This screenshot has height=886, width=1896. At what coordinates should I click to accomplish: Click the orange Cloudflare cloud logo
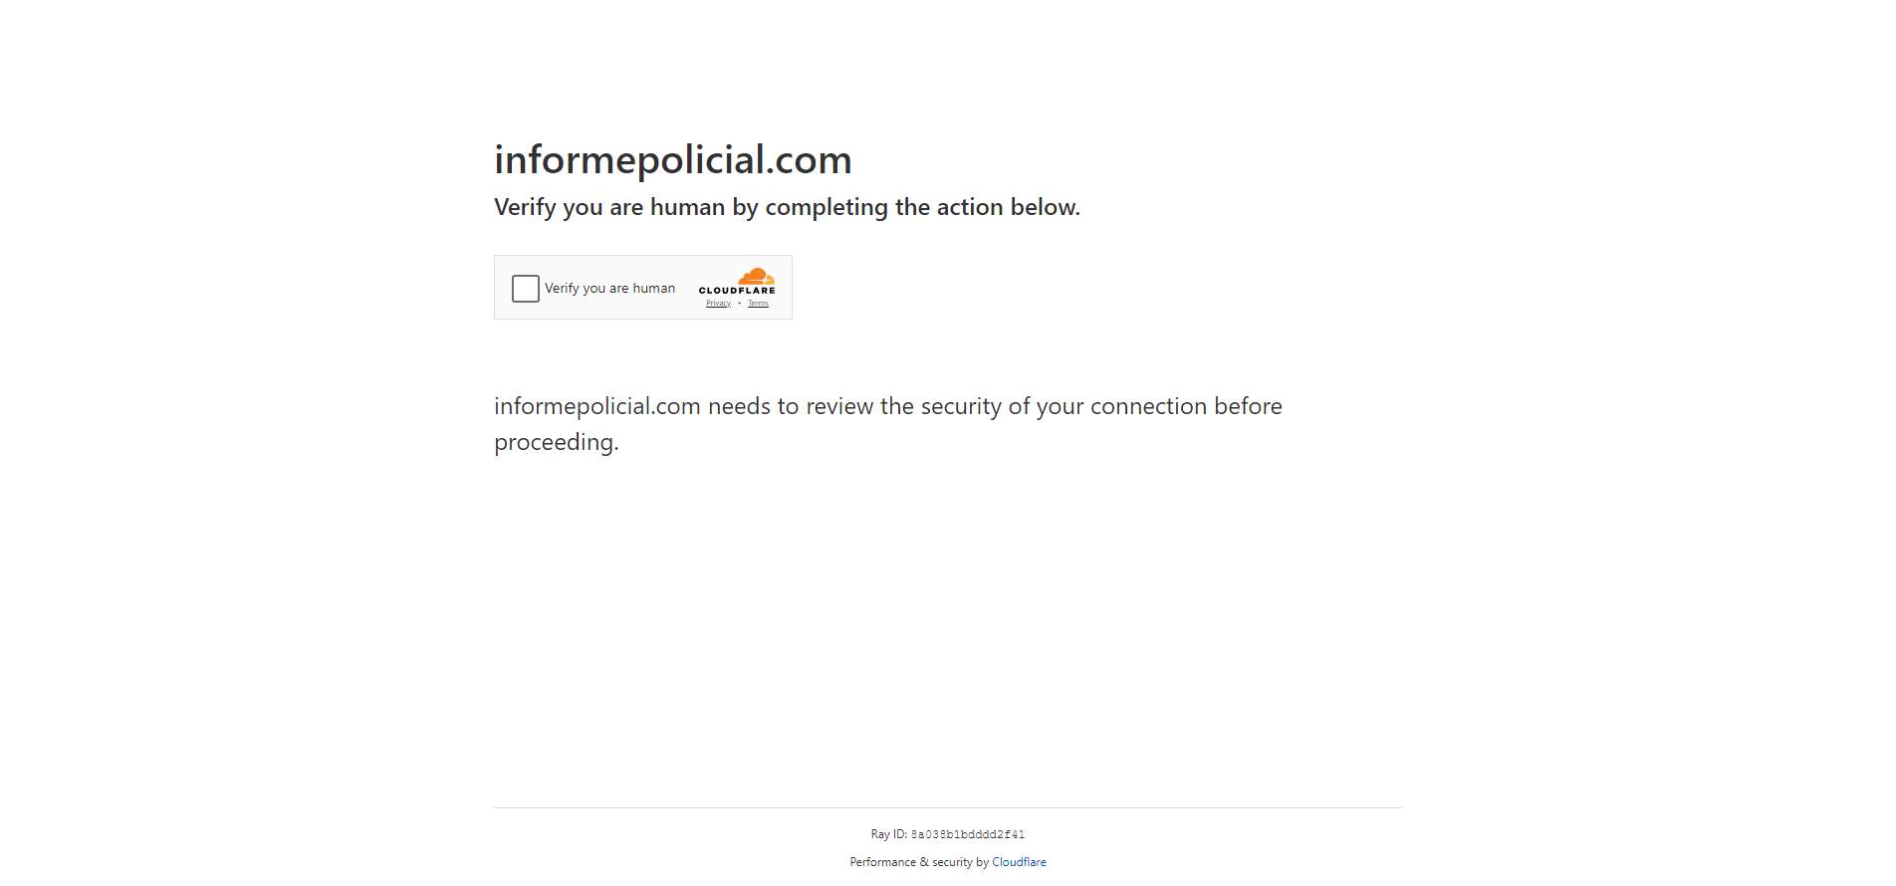tap(756, 276)
